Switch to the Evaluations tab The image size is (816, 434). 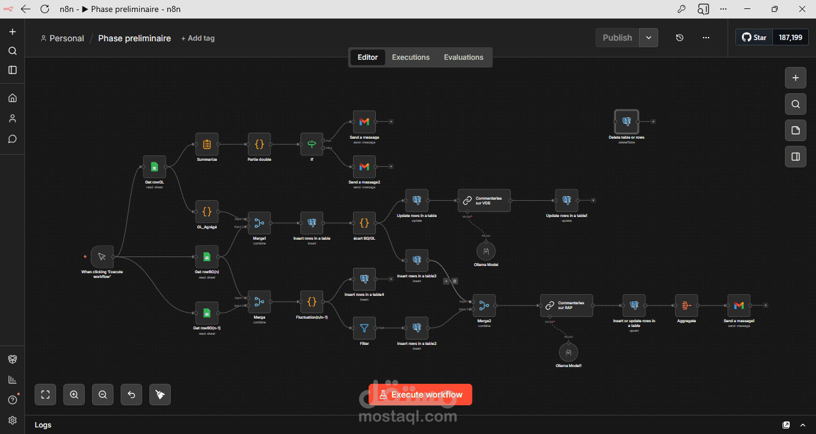464,57
